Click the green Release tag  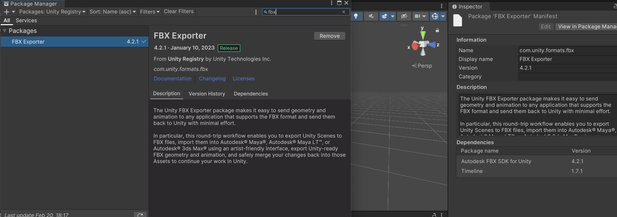pos(229,48)
